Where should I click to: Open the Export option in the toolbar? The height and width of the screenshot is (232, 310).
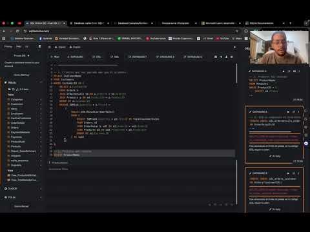[x=75, y=47]
